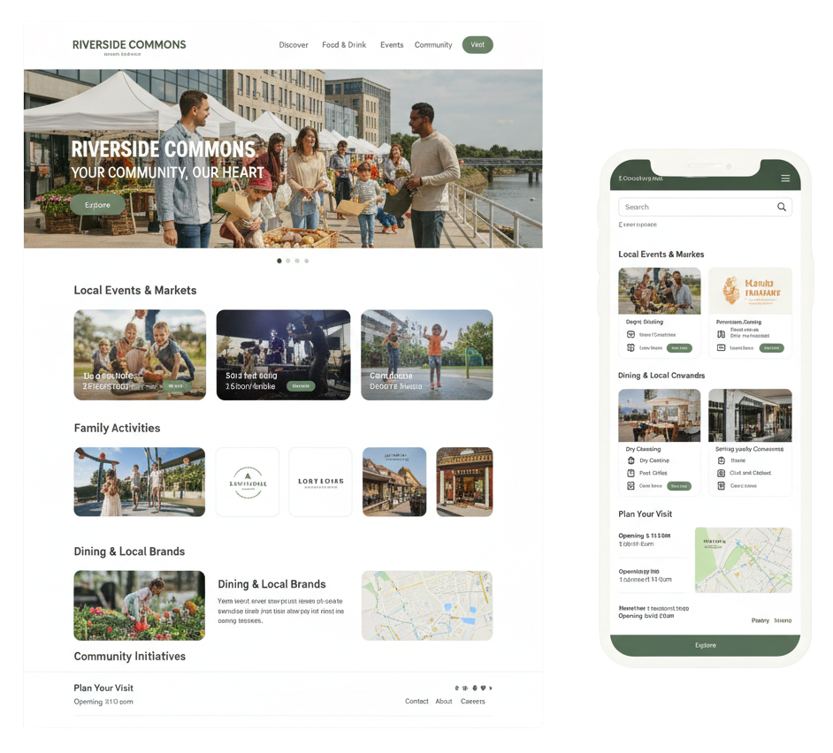The height and width of the screenshot is (753, 833).
Task: Click into the mobile Search field
Action: tap(705, 207)
